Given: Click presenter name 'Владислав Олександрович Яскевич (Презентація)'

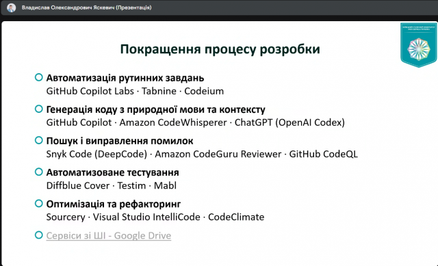Looking at the screenshot, I should [x=87, y=8].
